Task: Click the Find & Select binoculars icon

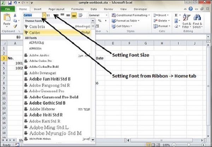Action: click(x=197, y=17)
